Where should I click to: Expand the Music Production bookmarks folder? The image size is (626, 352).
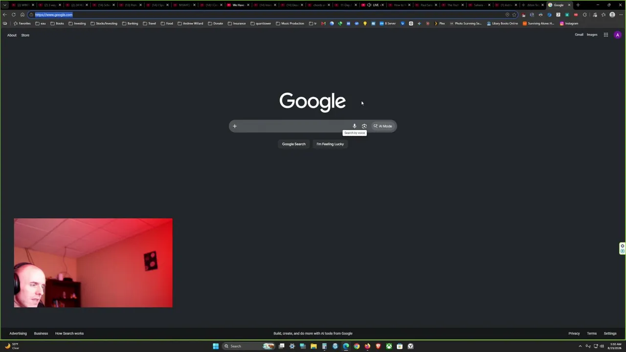[x=290, y=23]
